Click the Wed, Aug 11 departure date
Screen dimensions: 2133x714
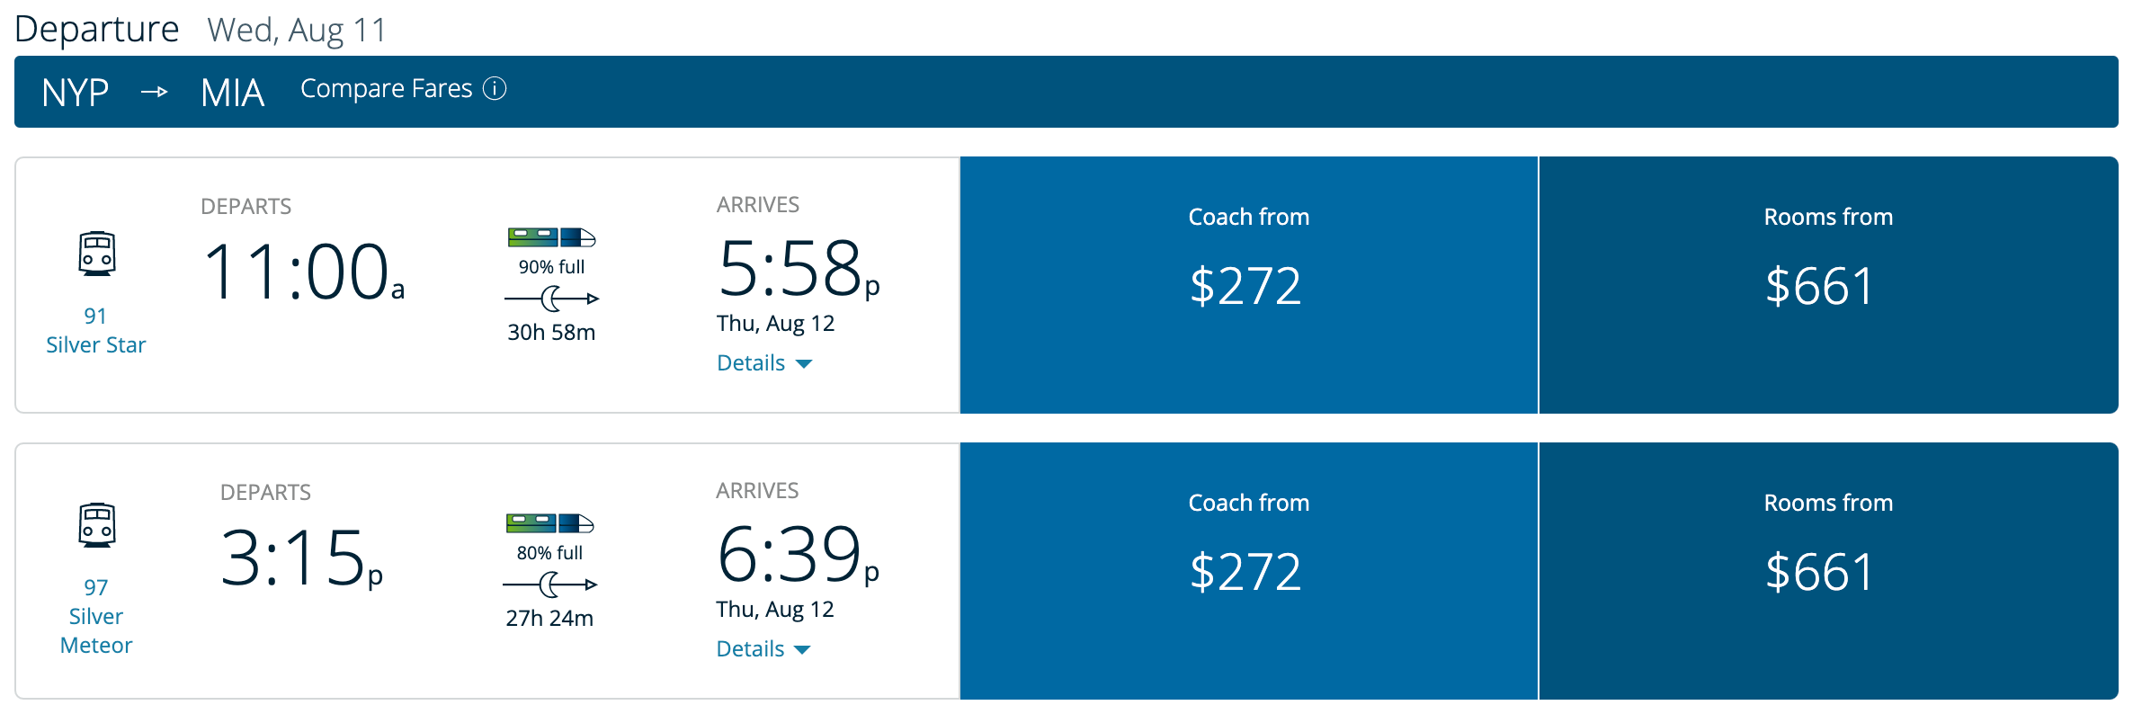click(296, 31)
